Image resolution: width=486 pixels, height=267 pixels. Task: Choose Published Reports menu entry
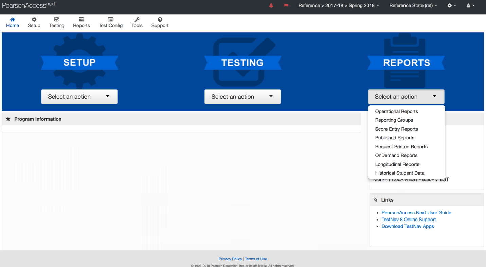click(395, 138)
